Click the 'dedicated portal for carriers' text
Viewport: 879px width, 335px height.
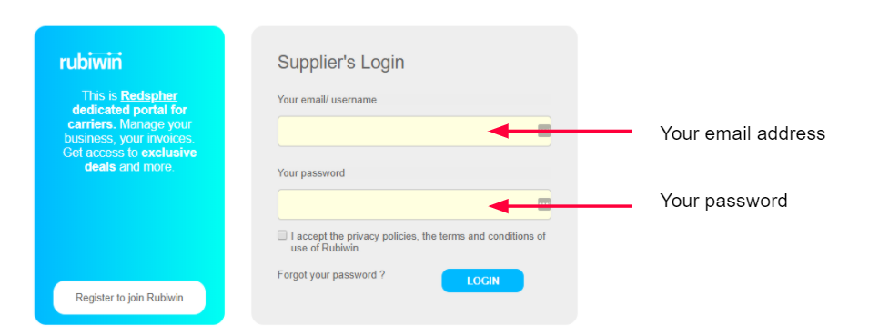point(127,117)
